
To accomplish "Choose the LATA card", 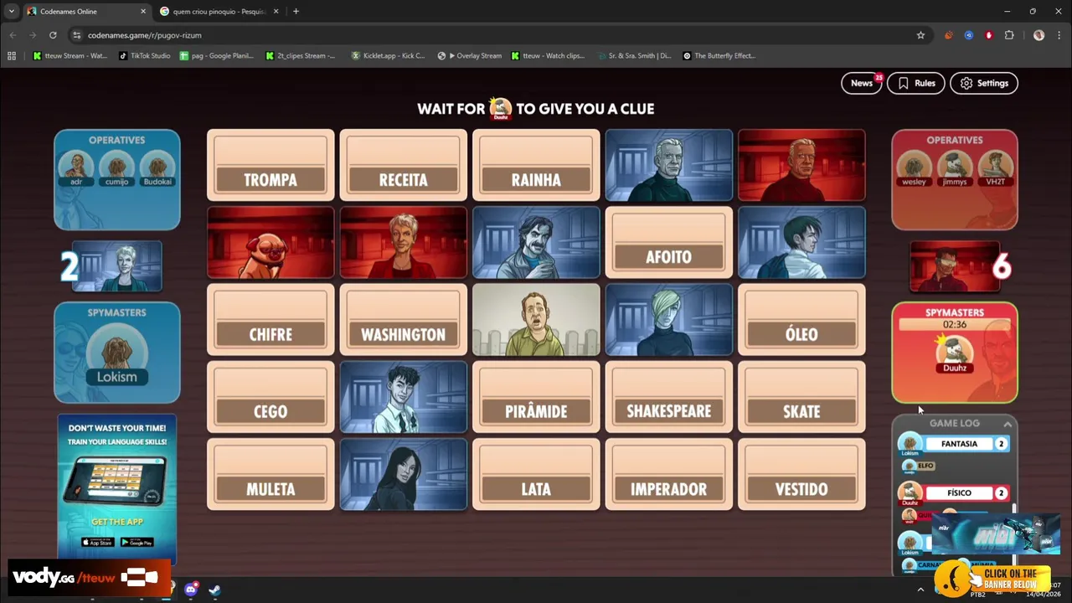I will click(536, 474).
